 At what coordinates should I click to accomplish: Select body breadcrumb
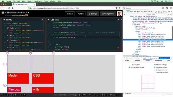pyautogui.click(x=145, y=58)
